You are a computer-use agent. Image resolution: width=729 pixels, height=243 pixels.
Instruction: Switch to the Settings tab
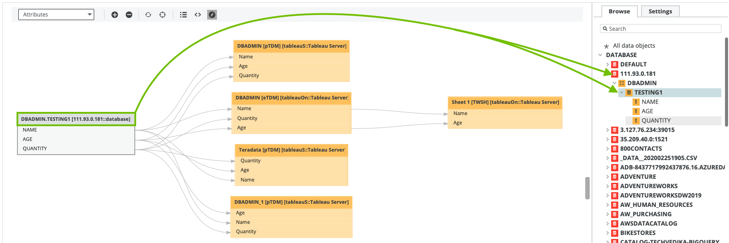[x=660, y=12]
